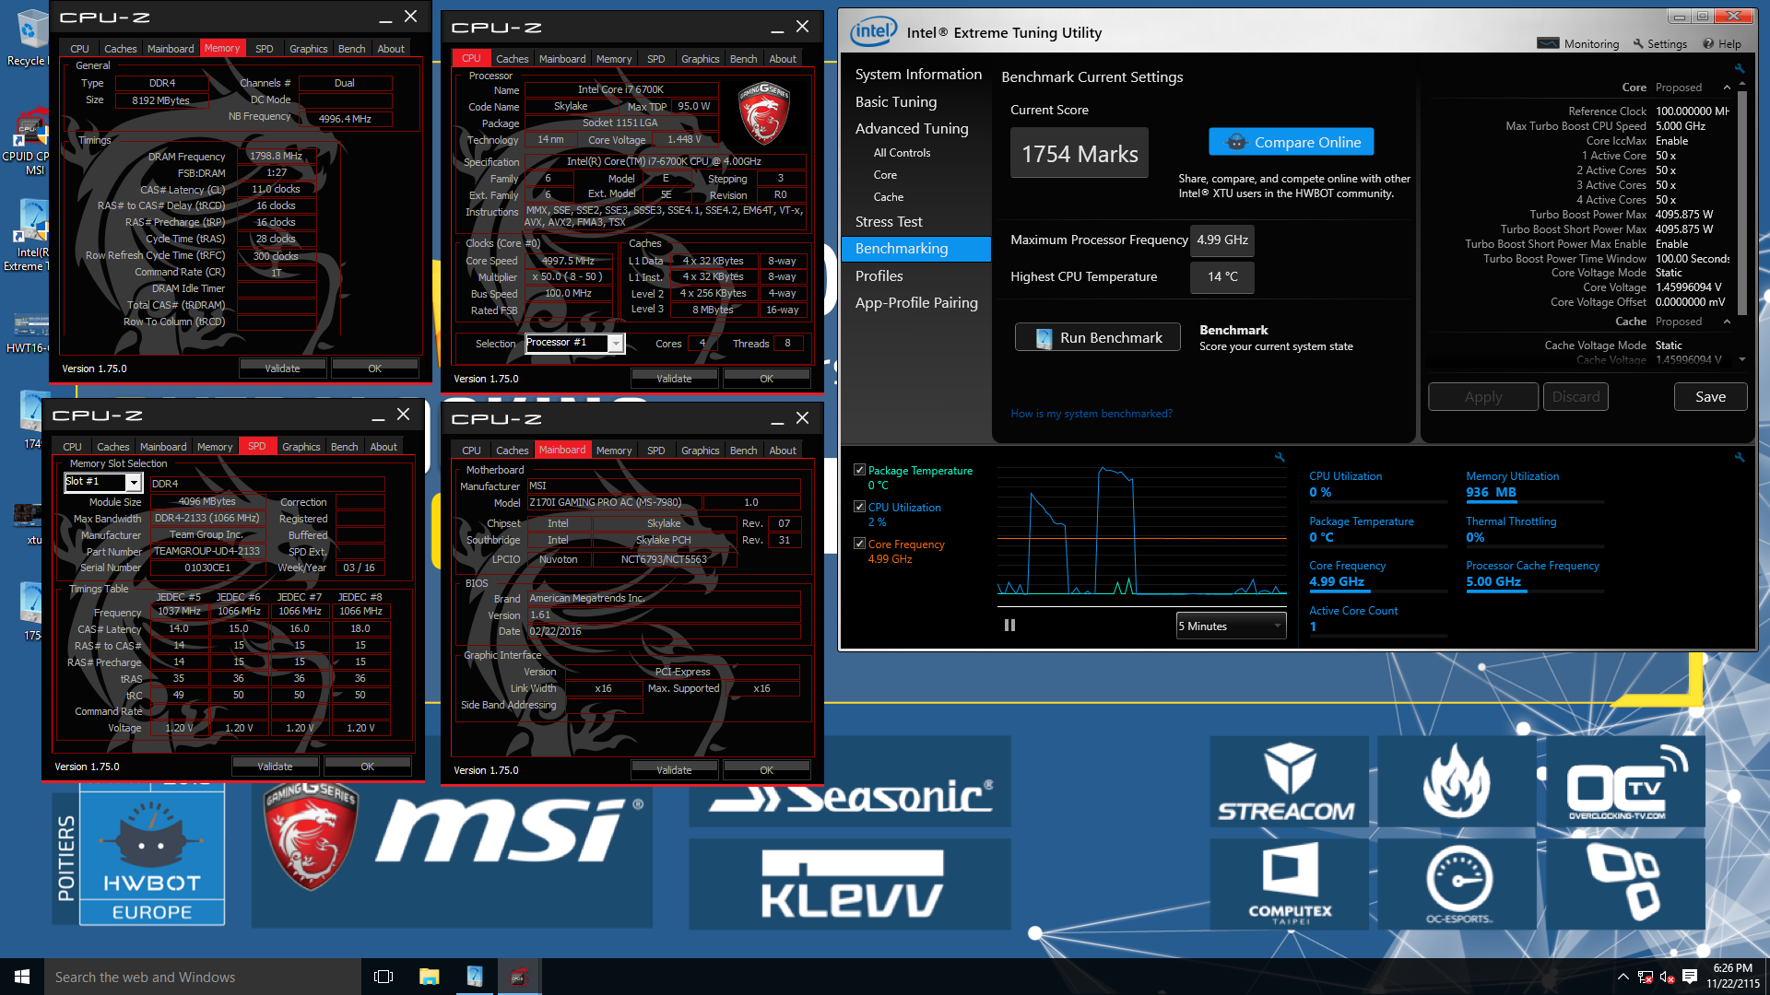This screenshot has width=1770, height=995.
Task: Open App-Profile Pairing in XTU sidebar
Action: pyautogui.click(x=916, y=303)
